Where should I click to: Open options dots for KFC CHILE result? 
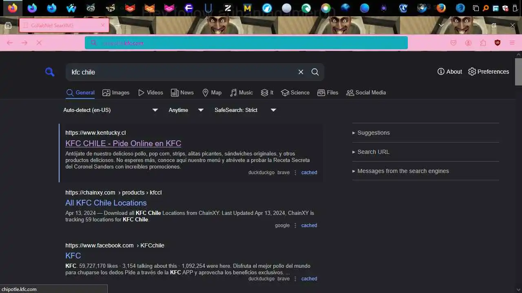(x=296, y=173)
